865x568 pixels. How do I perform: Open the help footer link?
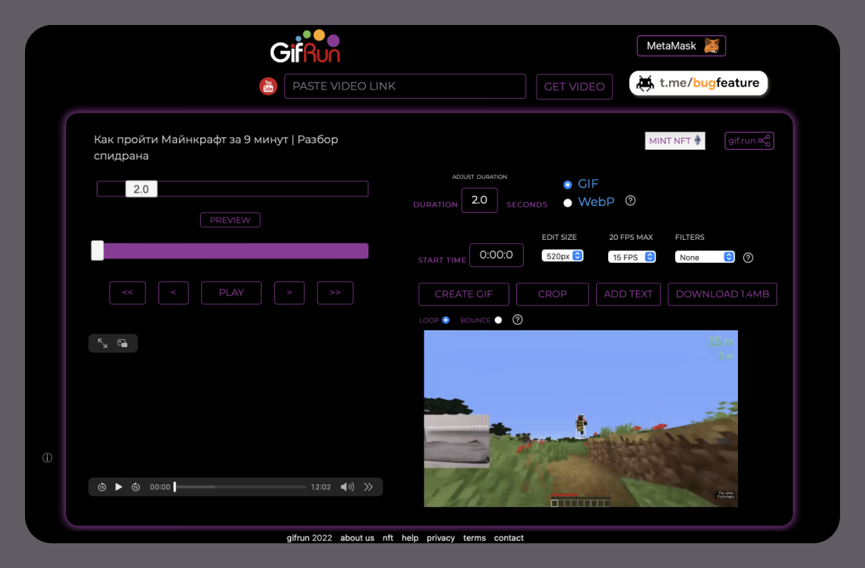[410, 538]
